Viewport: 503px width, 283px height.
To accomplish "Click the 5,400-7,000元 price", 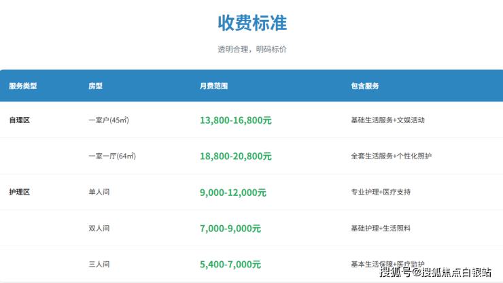I will click(x=230, y=264).
